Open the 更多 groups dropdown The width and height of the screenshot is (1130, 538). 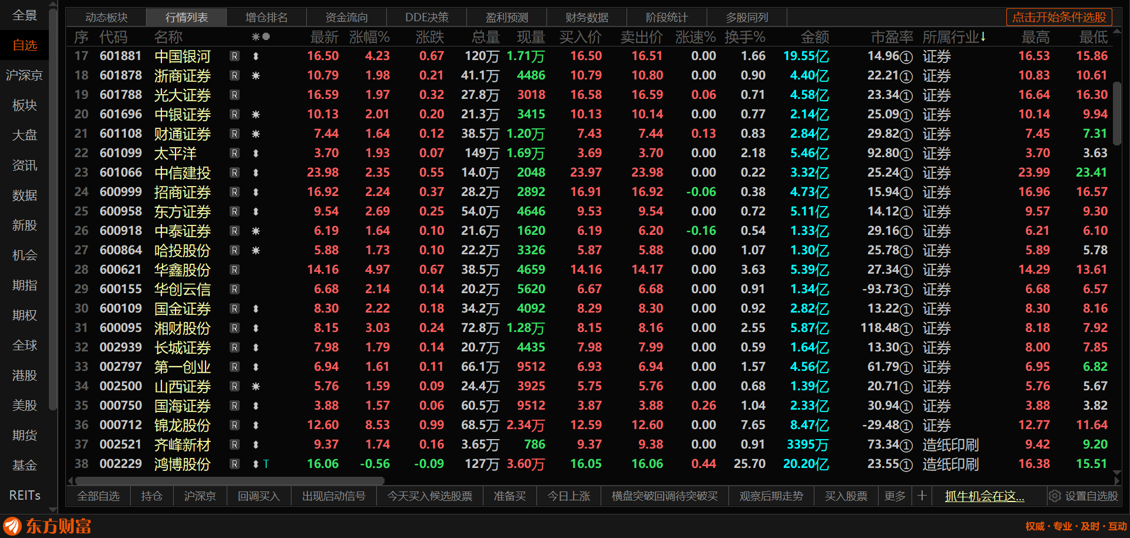point(895,496)
